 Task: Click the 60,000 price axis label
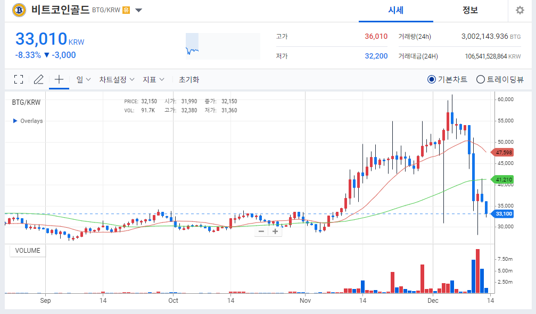[506, 99]
